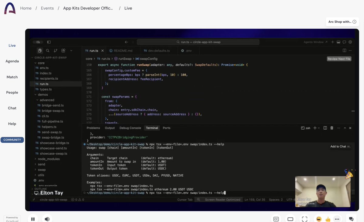
Task: Kill terminal with trash icon
Action: (x=332, y=128)
